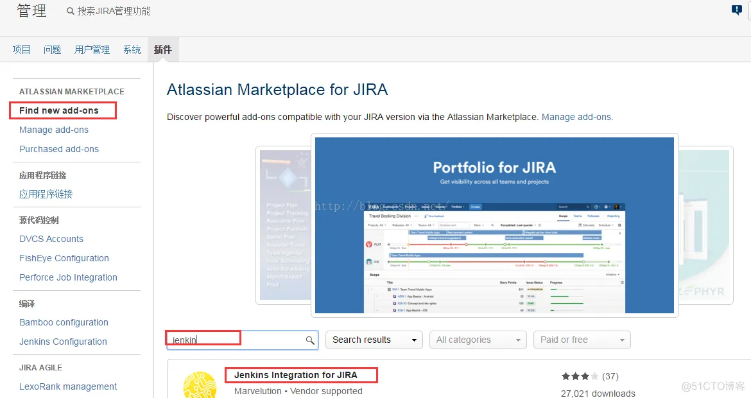The height and width of the screenshot is (398, 751).
Task: Open Find new add-ons in sidebar
Action: [x=59, y=110]
